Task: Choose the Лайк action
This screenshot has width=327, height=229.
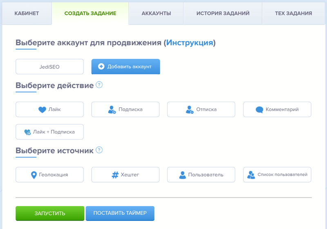Action: click(49, 109)
